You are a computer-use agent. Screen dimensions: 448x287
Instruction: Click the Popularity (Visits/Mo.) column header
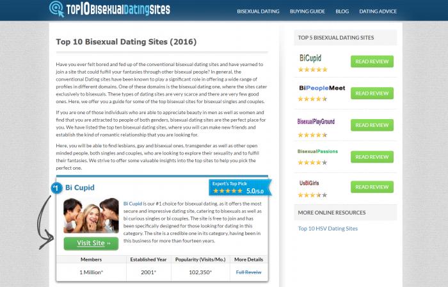click(x=200, y=259)
